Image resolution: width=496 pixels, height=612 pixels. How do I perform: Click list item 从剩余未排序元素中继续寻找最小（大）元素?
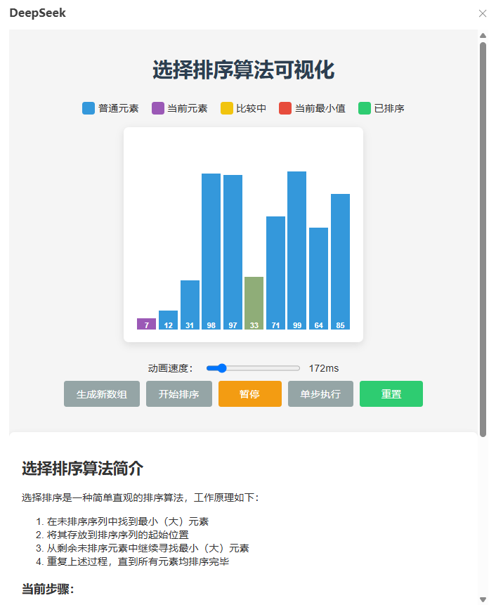(x=148, y=548)
